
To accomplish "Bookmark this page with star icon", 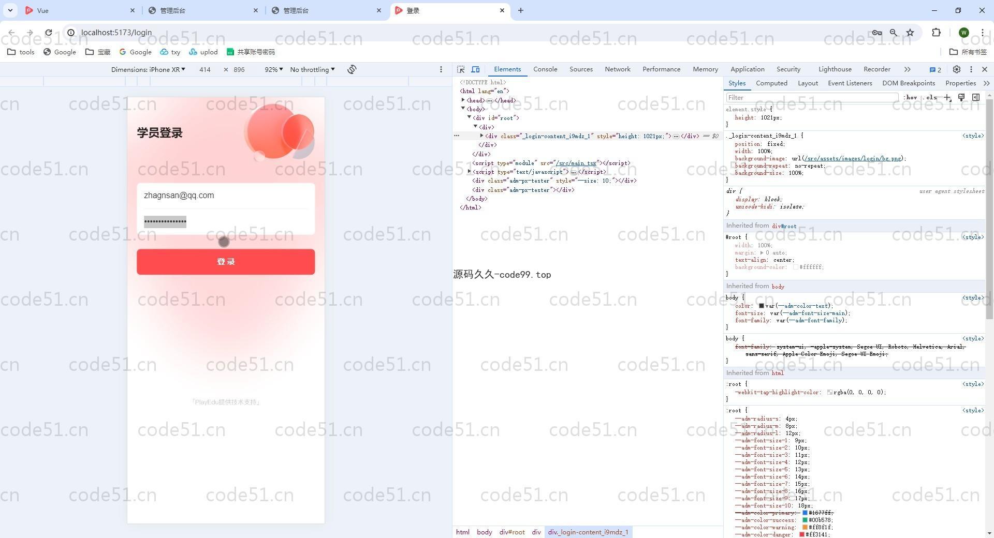I will [910, 33].
